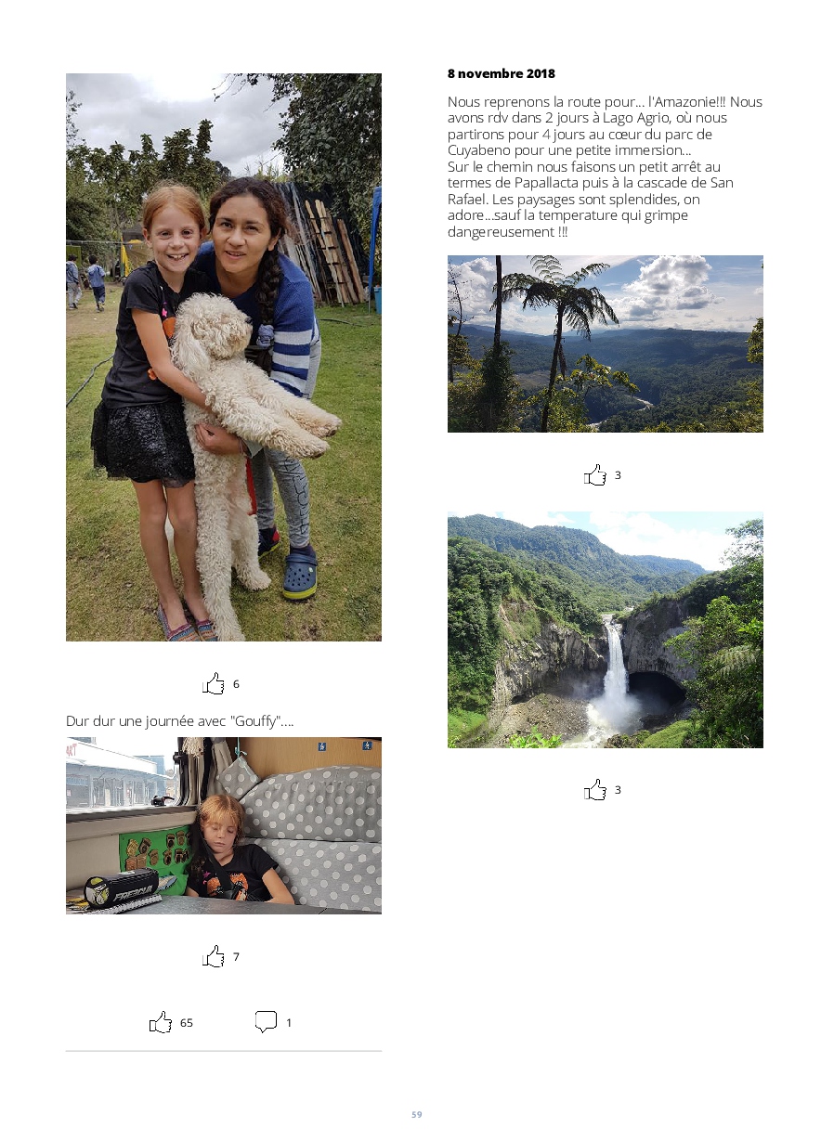834x1140 pixels.
Task: Open the girl with white dog photo
Action: pyautogui.click(x=224, y=357)
